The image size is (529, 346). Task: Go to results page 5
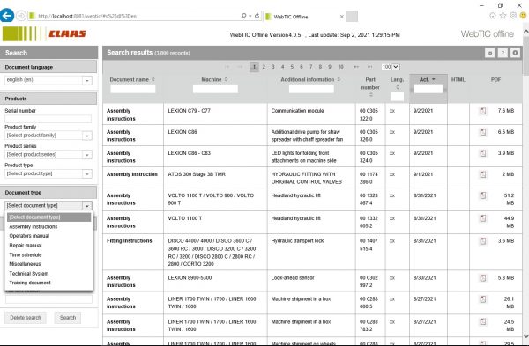[292, 67]
